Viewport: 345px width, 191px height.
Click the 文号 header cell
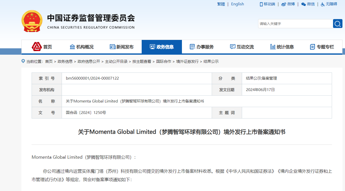point(47,113)
